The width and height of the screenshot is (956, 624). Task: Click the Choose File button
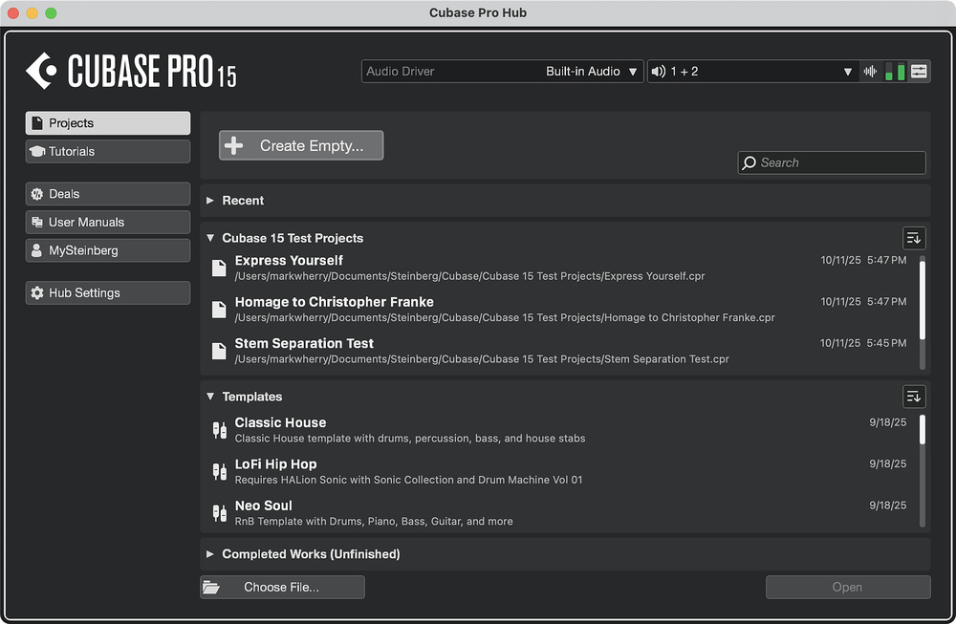[282, 587]
